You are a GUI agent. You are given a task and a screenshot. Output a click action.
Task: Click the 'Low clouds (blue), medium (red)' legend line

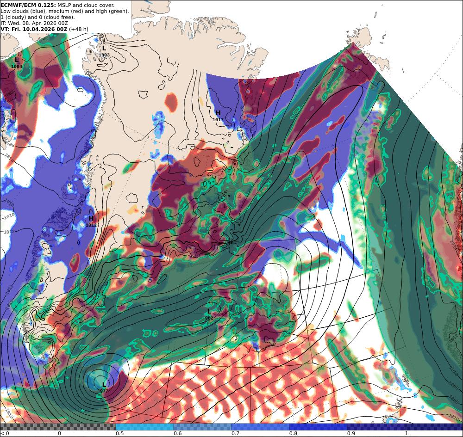(x=65, y=11)
